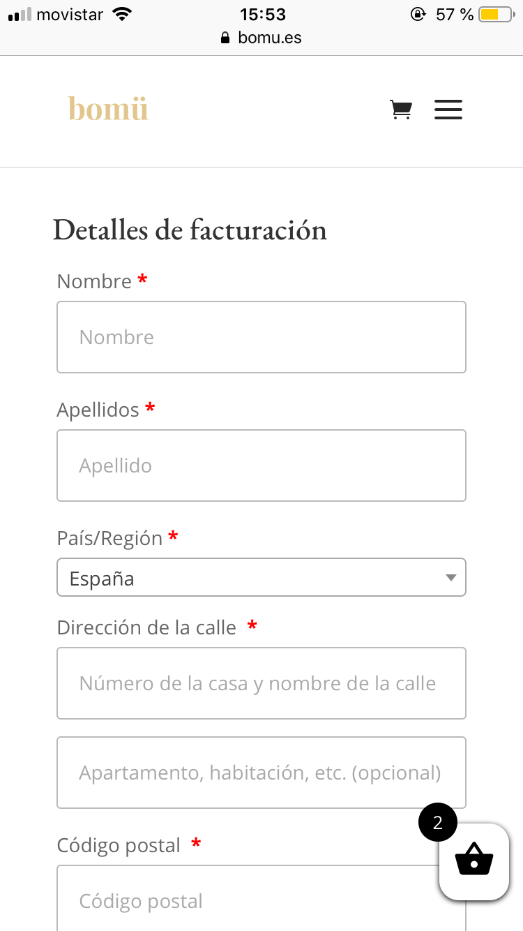Tap the movistar signal strength bars
This screenshot has height=931, width=523.
(20, 15)
